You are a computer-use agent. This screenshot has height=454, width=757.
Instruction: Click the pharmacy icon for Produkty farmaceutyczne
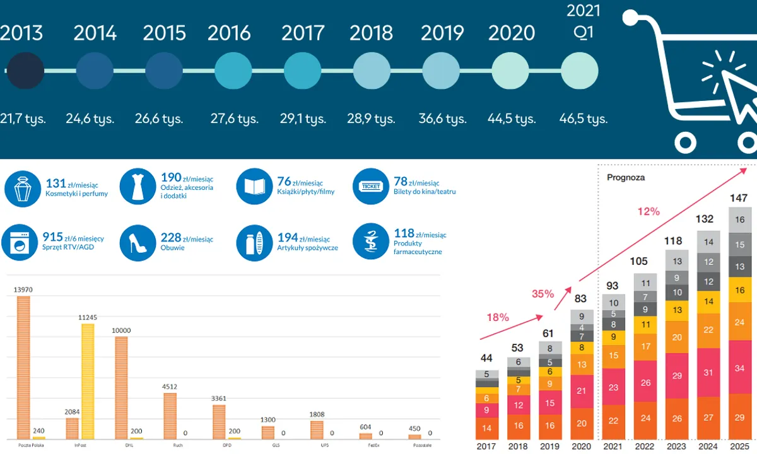370,243
